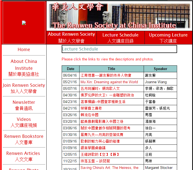This screenshot has height=170, width=193.
Task: Open the 04/23/16 lecture 茗事禪韻
Action: pyautogui.click(x=103, y=102)
